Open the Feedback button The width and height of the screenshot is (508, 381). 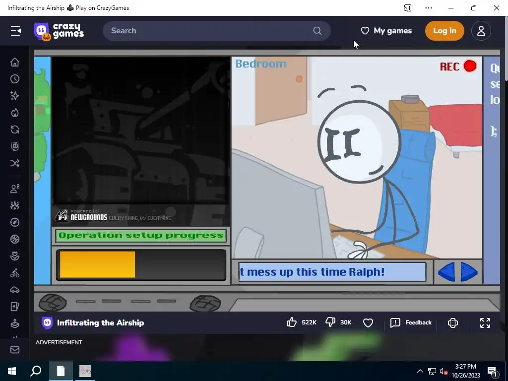(411, 322)
